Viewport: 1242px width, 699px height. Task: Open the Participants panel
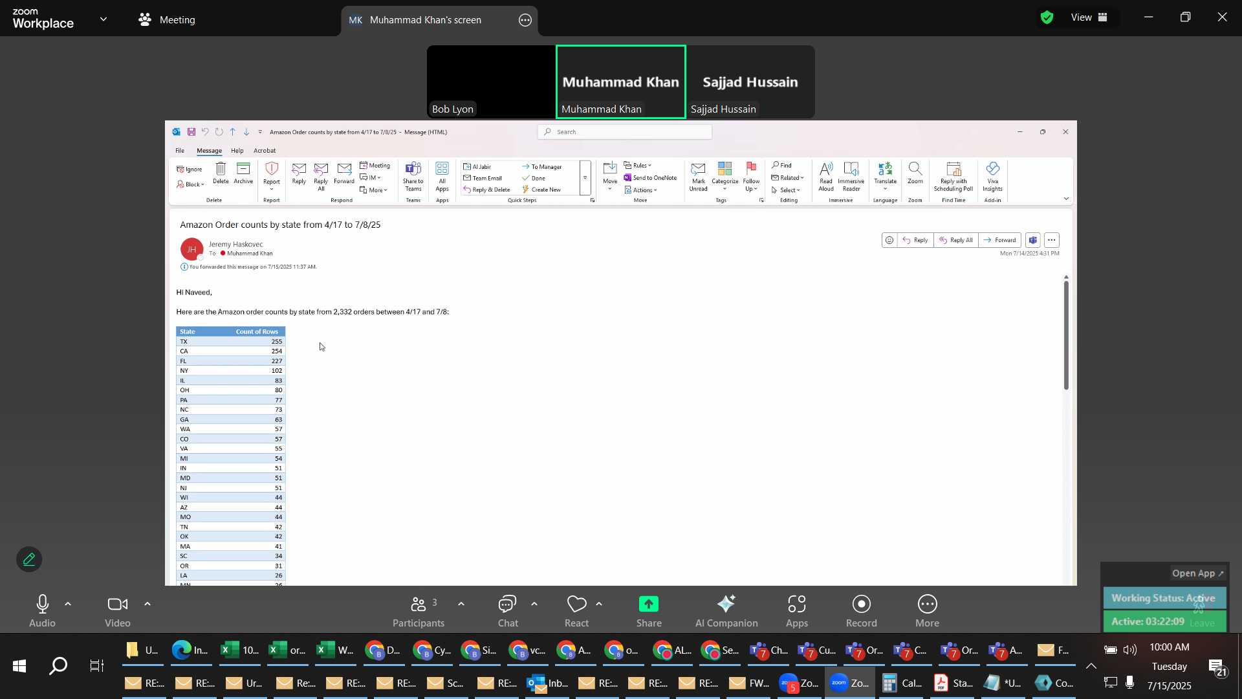coord(419,611)
